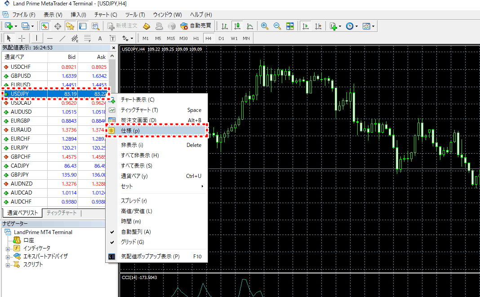Toggle the Terminal window icon
This screenshot has width=480, height=297.
click(x=83, y=26)
